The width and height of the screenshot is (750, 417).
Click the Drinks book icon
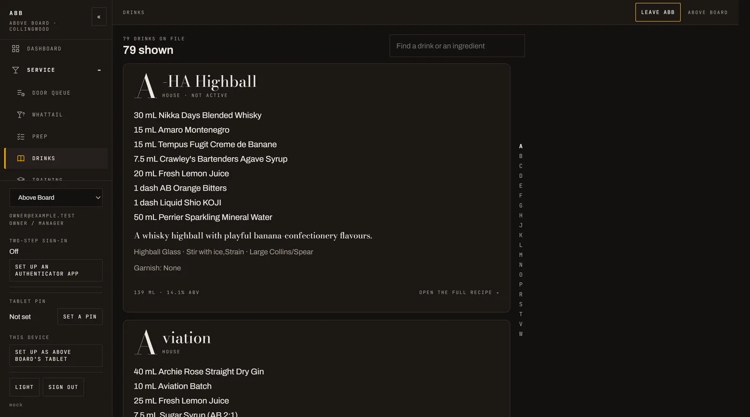tap(21, 159)
